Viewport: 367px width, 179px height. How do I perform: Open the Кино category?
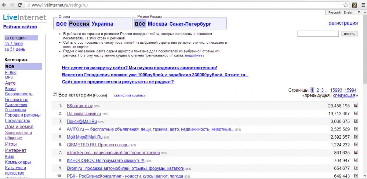pos(10,157)
